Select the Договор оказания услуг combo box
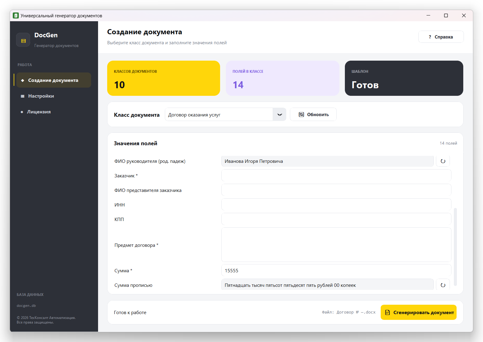The width and height of the screenshot is (483, 342). 225,115
